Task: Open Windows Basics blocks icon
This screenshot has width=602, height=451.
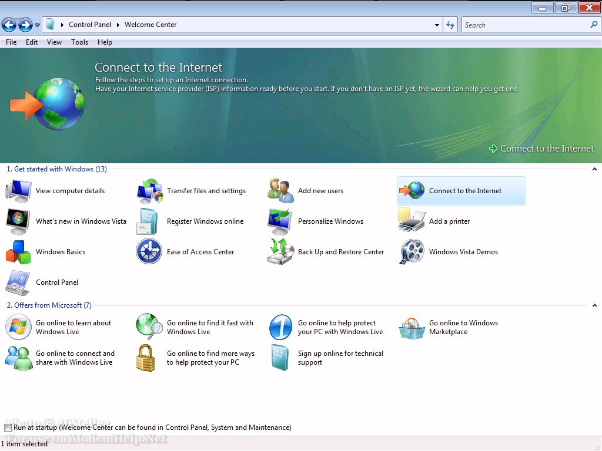Action: tap(18, 252)
